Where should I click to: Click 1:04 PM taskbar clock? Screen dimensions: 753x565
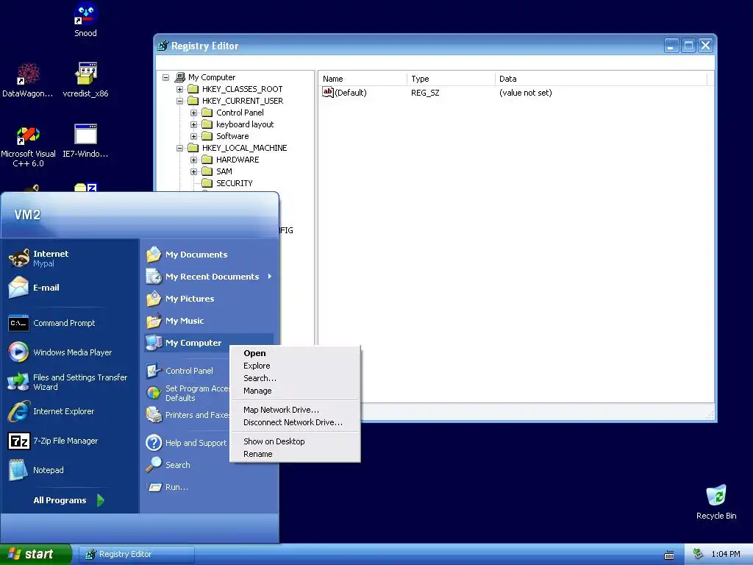pyautogui.click(x=726, y=554)
